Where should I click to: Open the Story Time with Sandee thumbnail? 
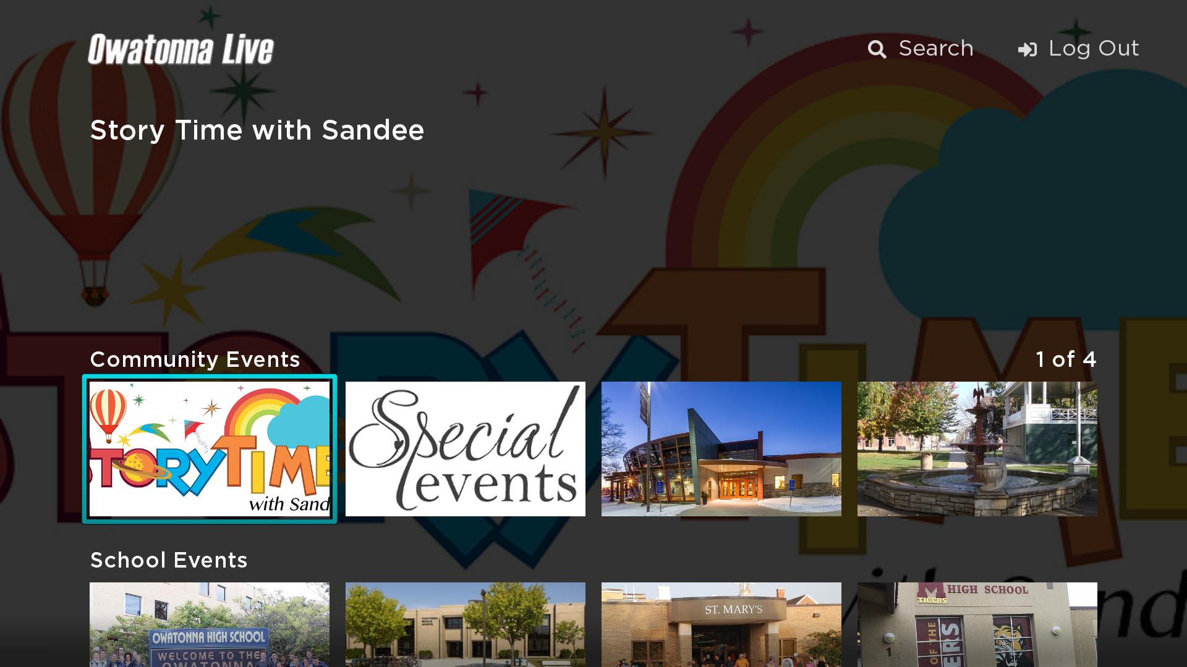(210, 449)
